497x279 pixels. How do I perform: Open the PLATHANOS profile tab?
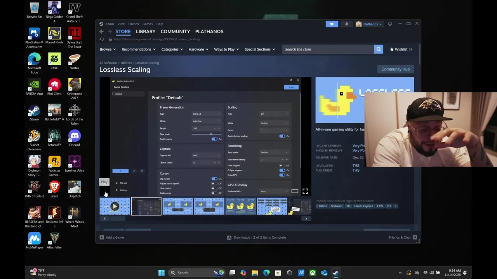(x=209, y=31)
